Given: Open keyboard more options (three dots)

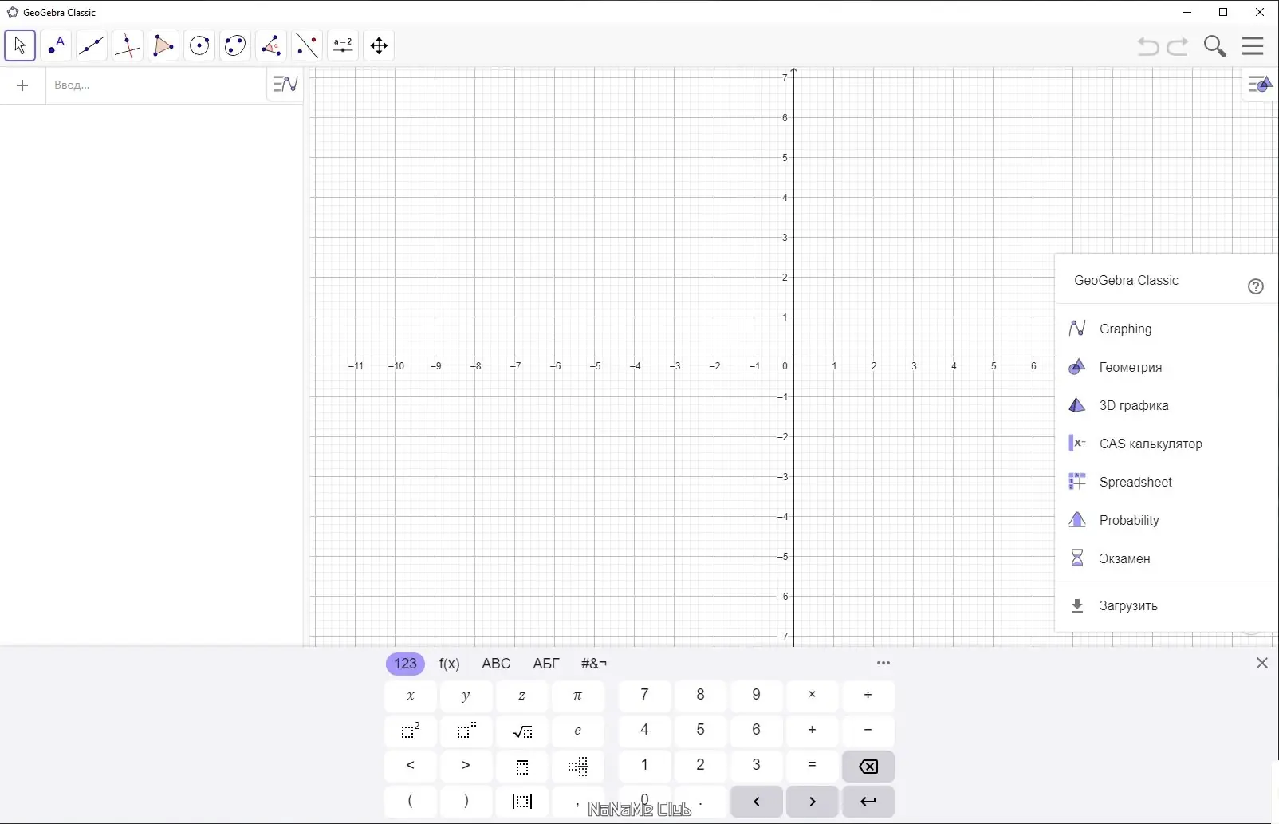Looking at the screenshot, I should [x=883, y=663].
